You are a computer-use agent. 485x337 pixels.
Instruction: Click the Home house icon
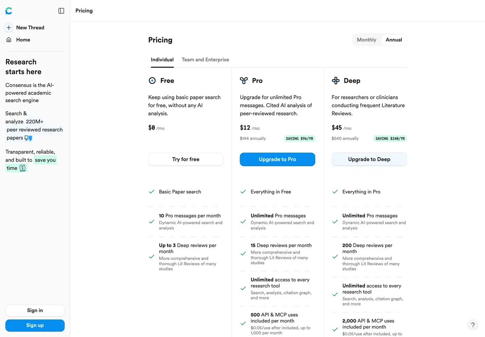(9, 40)
